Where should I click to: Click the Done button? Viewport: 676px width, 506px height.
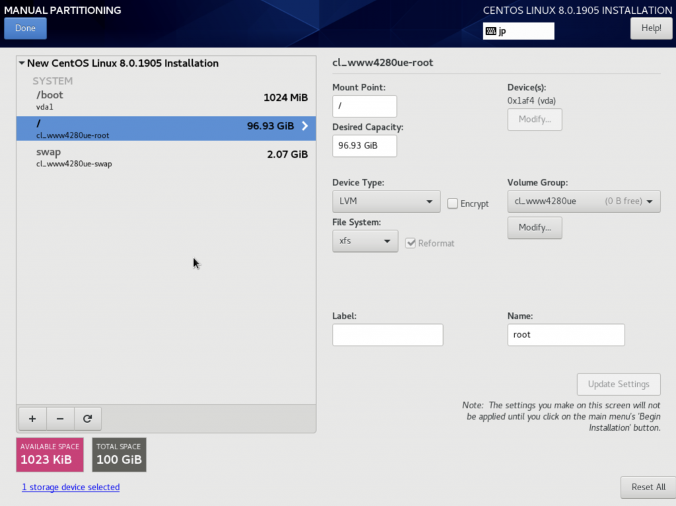point(26,28)
